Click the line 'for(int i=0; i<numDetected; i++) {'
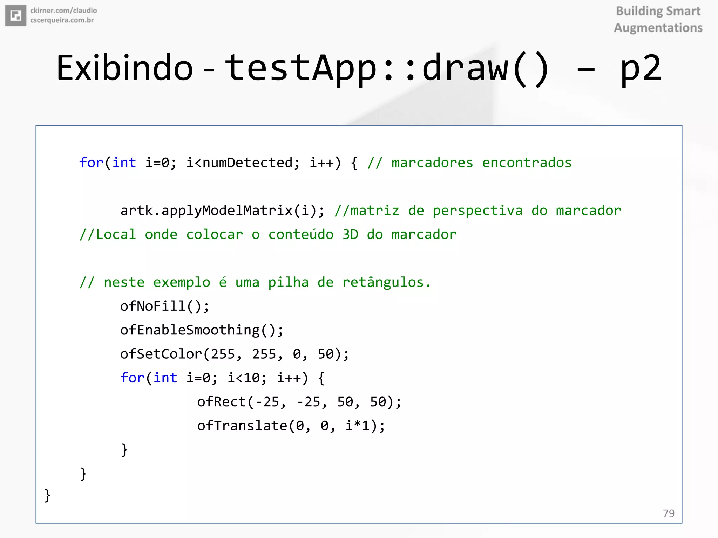 point(218,163)
